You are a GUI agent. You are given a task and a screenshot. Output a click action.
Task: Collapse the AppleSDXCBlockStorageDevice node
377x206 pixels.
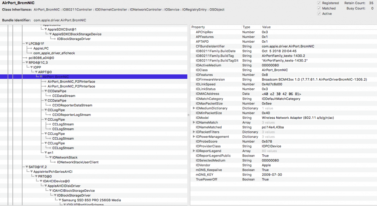tap(51, 34)
